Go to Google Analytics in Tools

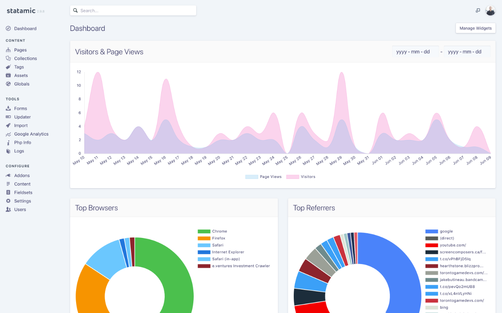[31, 134]
